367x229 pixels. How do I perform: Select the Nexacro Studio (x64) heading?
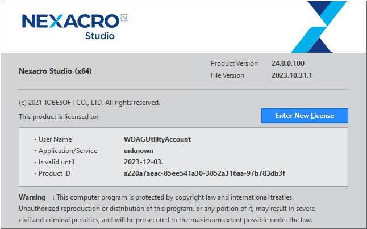pyautogui.click(x=55, y=71)
